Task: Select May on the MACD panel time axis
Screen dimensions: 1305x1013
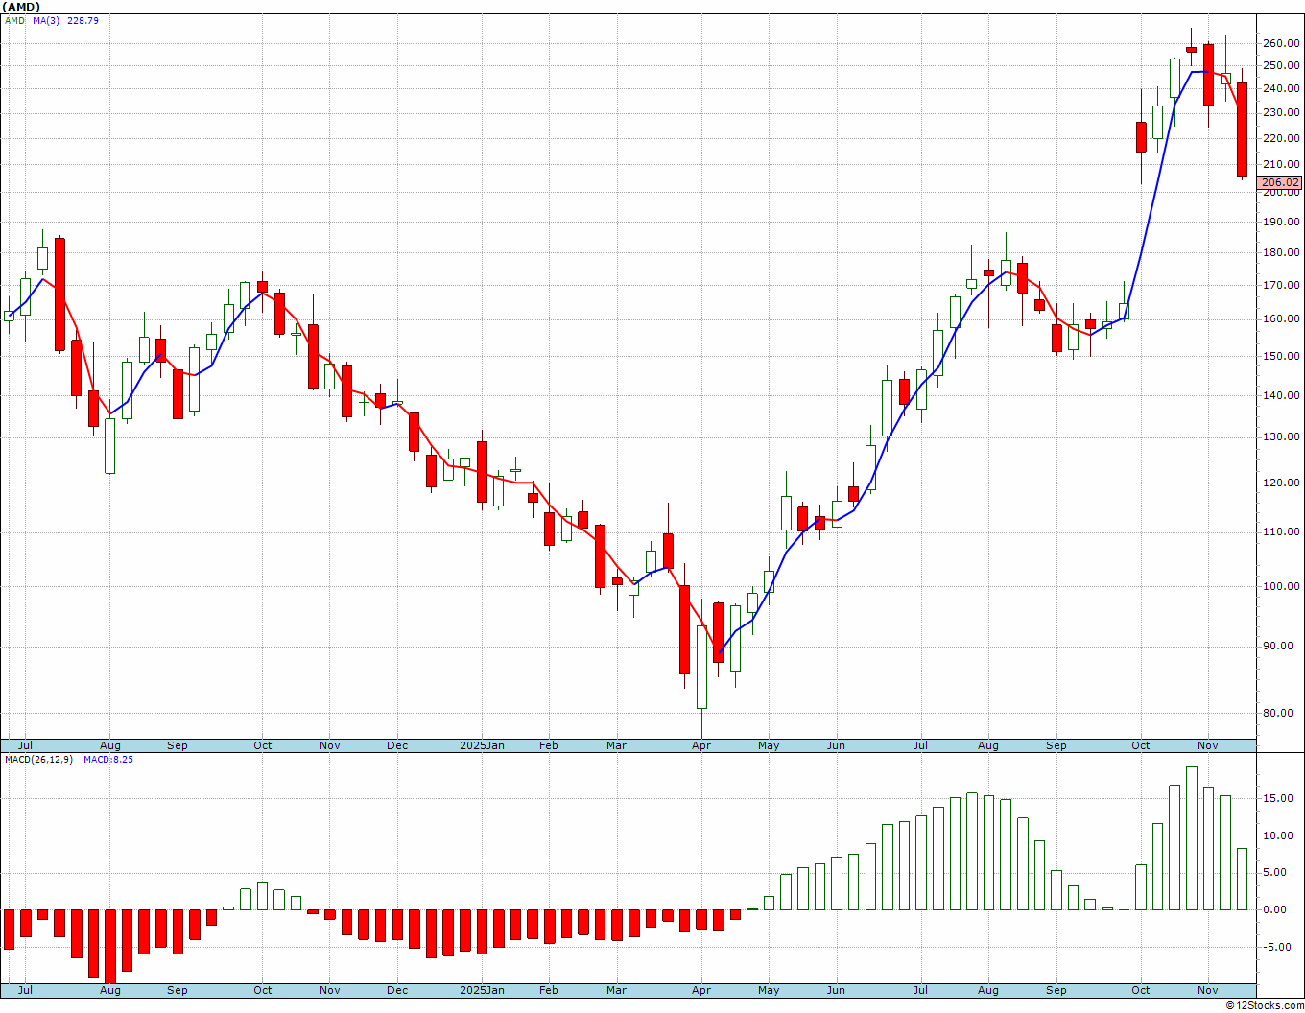Action: [x=769, y=990]
